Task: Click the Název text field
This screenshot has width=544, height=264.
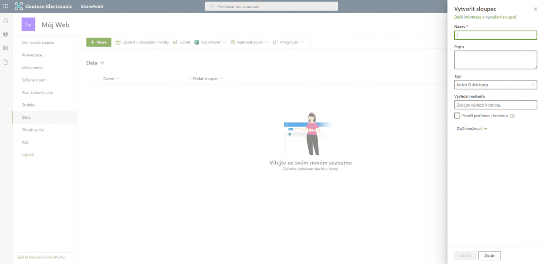Action: [495, 36]
